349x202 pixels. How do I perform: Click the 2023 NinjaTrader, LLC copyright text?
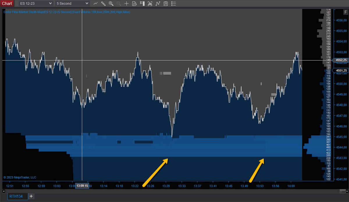click(20, 177)
